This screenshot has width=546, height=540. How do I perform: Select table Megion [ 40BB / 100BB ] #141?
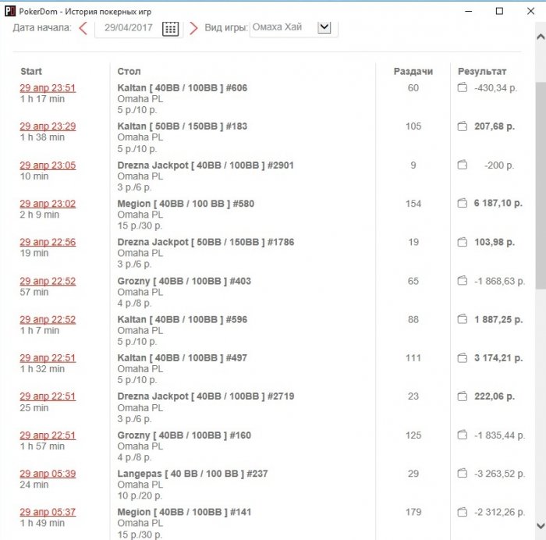[184, 512]
